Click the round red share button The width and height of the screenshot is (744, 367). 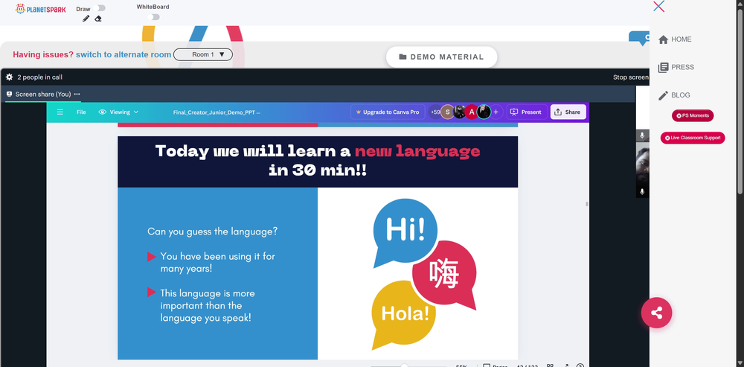(x=657, y=313)
